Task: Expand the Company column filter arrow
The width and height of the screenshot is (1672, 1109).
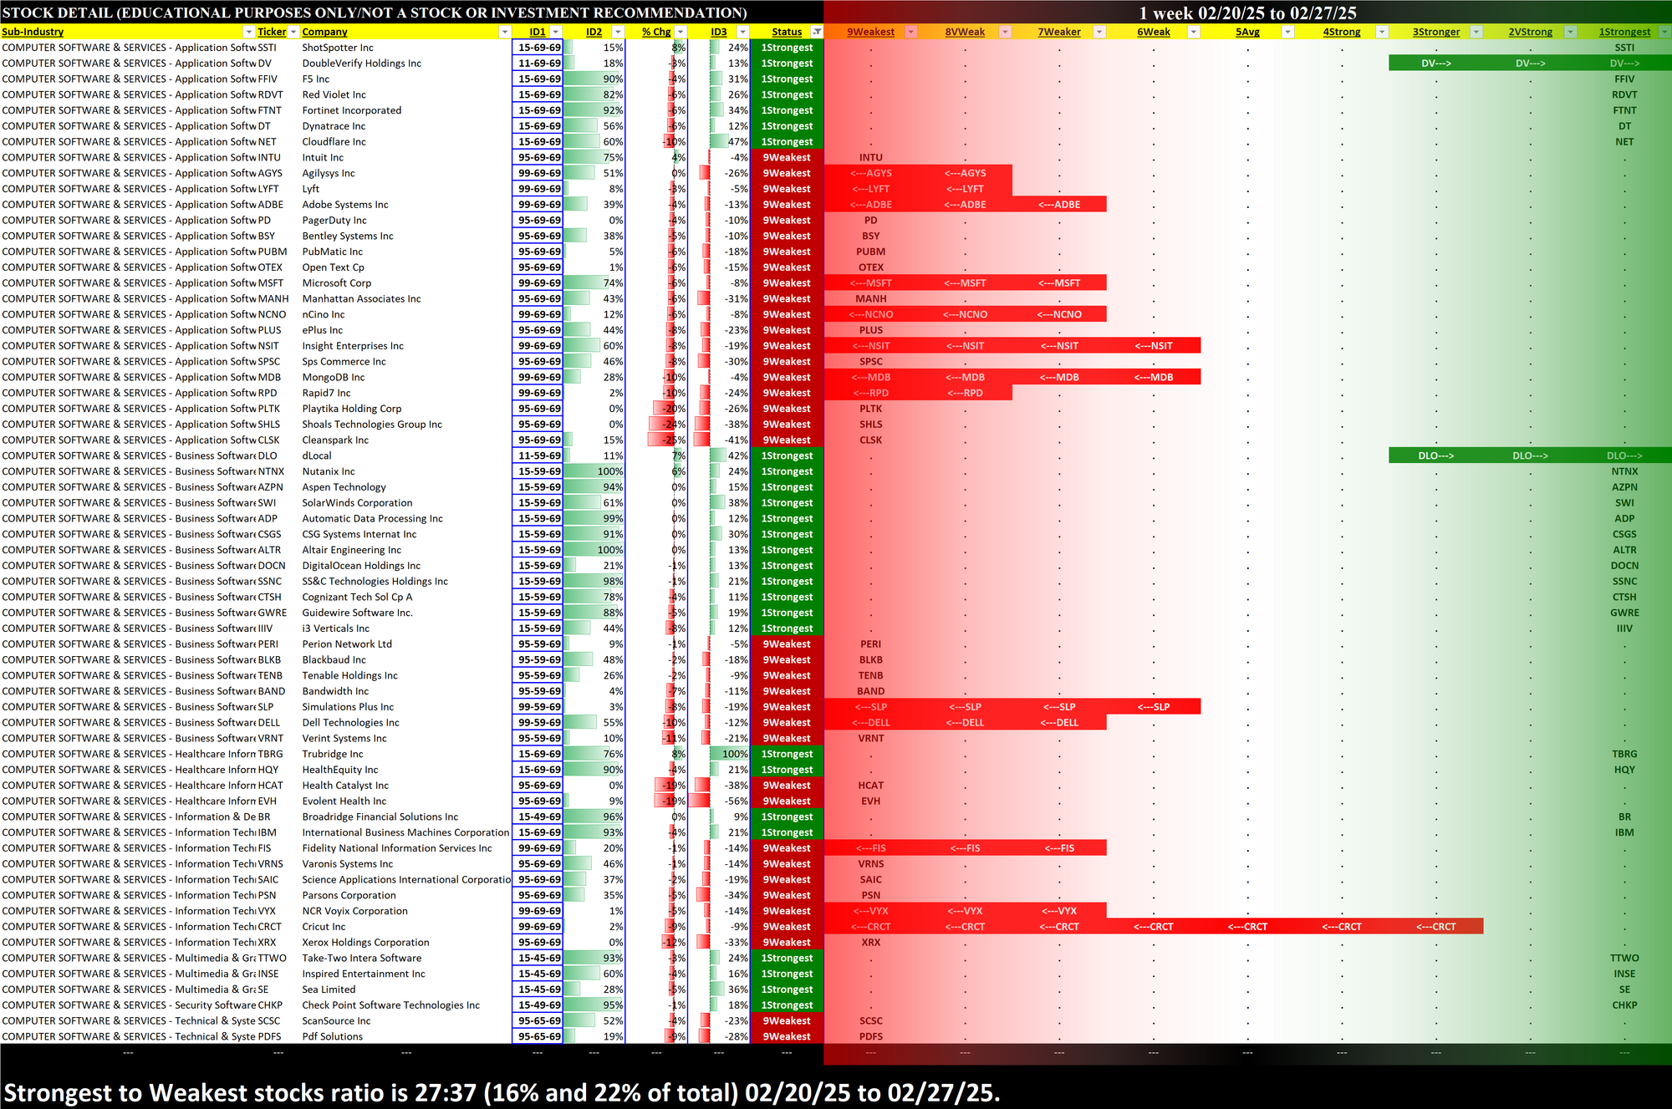Action: (x=504, y=32)
